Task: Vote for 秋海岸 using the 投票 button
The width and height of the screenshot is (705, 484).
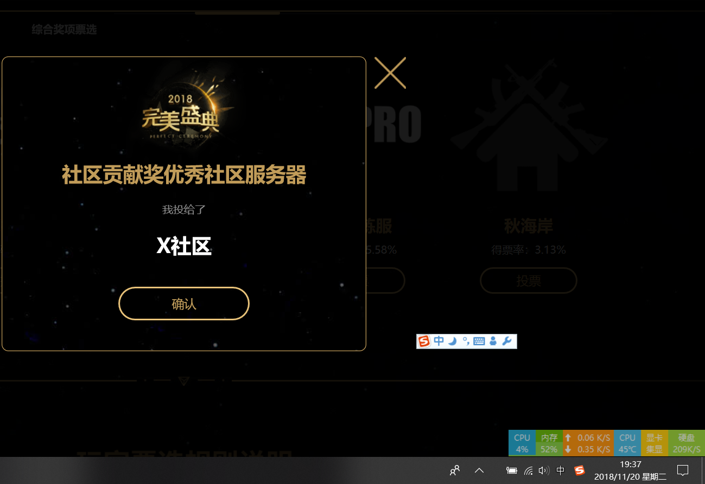Action: (528, 281)
